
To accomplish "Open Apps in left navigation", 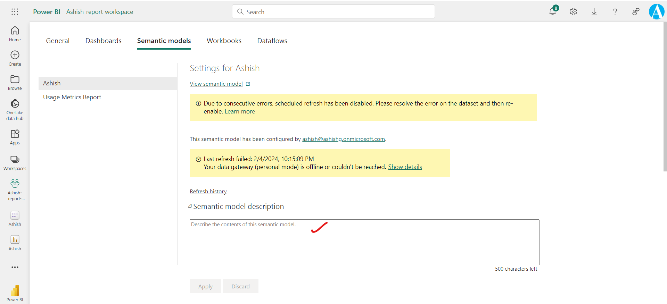I will (15, 137).
